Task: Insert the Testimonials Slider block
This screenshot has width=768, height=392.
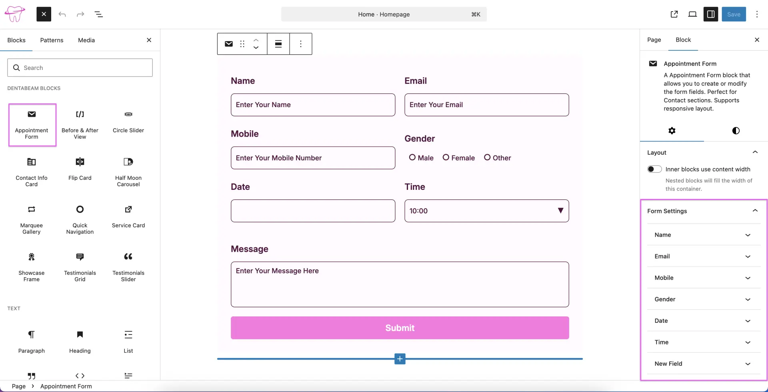Action: [128, 268]
